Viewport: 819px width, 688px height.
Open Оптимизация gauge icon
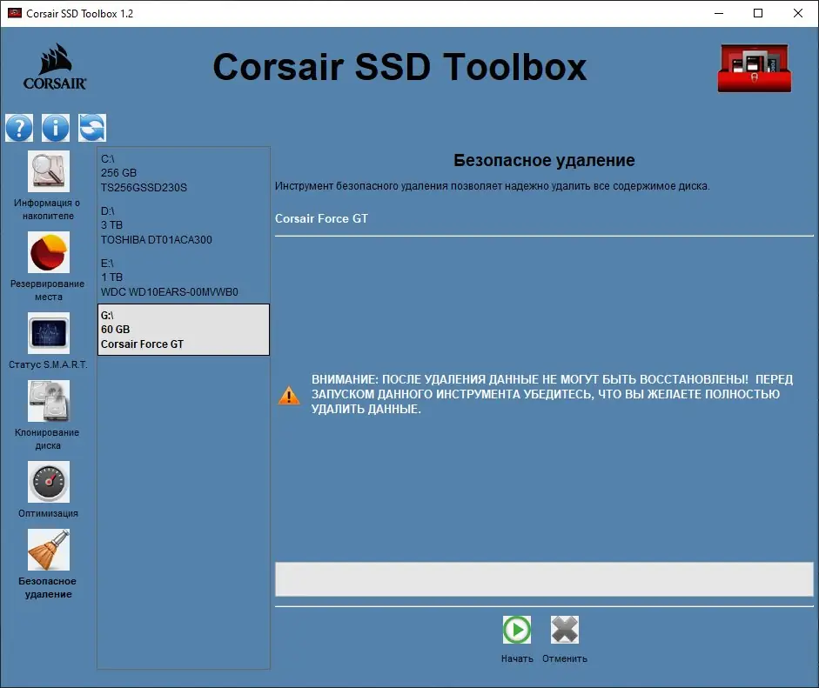49,482
